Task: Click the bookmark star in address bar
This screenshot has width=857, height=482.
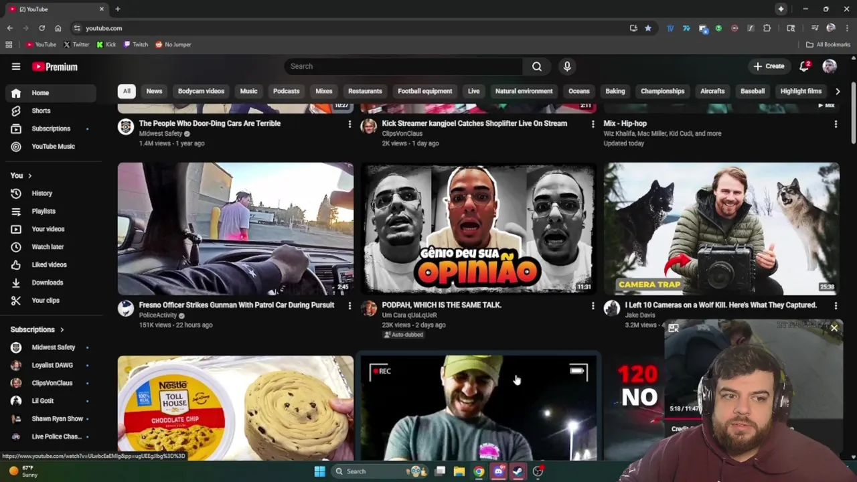Action: (x=647, y=28)
